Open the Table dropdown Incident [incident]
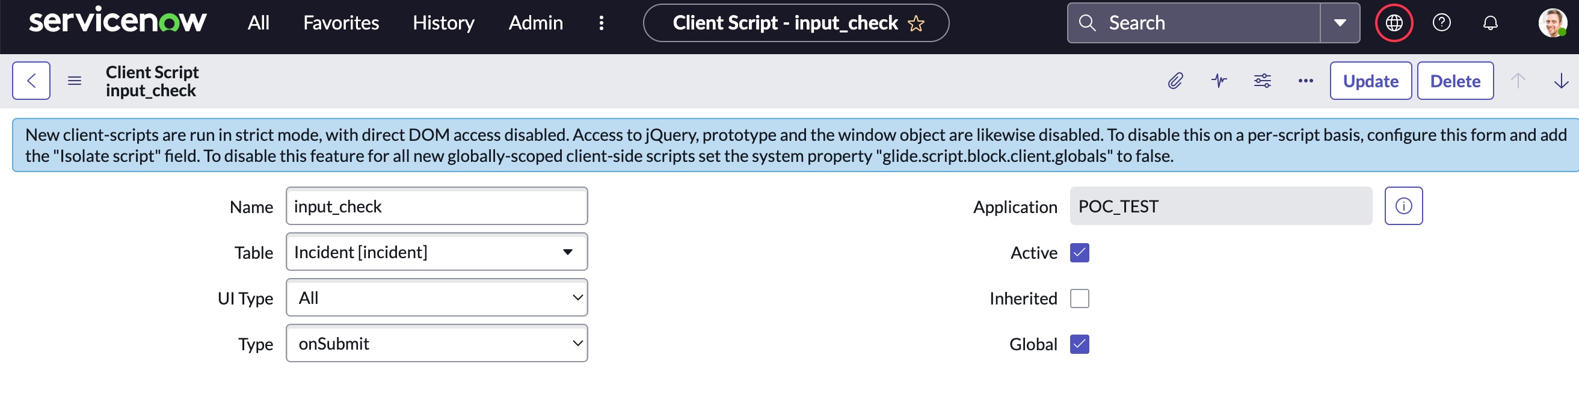This screenshot has height=405, width=1579. tap(437, 252)
